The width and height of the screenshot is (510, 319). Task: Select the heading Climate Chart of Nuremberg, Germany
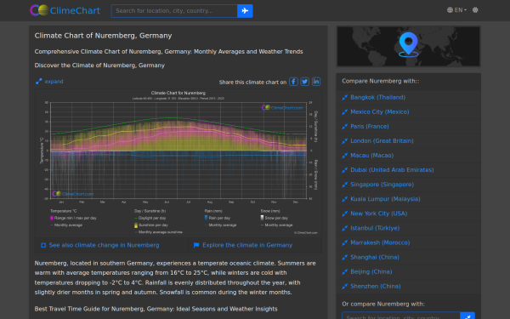coord(103,36)
